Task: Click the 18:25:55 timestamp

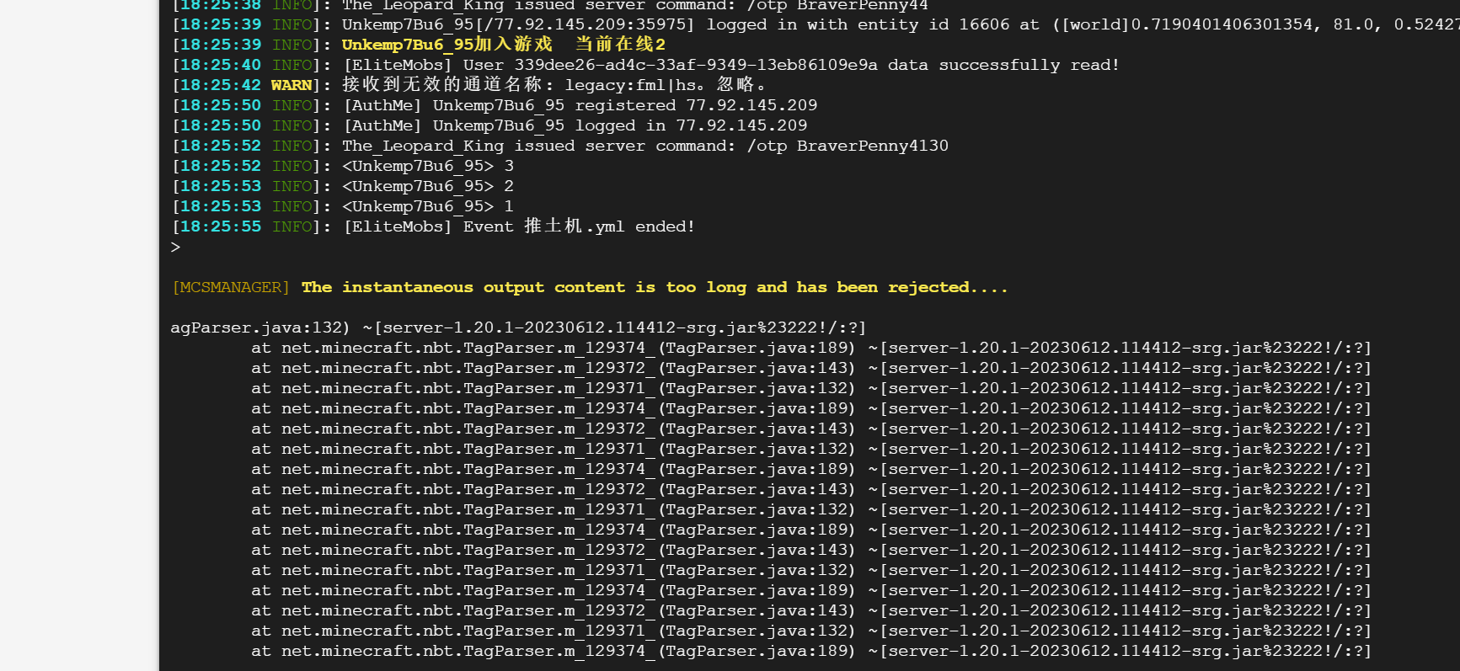Action: (220, 226)
